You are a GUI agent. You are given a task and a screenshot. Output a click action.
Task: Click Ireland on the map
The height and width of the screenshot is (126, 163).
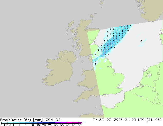pyautogui.click(x=59, y=69)
